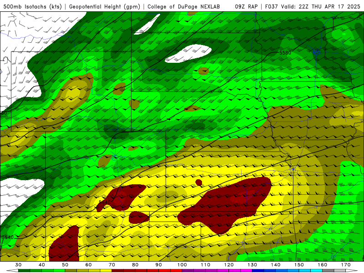Screen dimensions: 364x273
Task: Click the legend value 50
Action: point(65,265)
